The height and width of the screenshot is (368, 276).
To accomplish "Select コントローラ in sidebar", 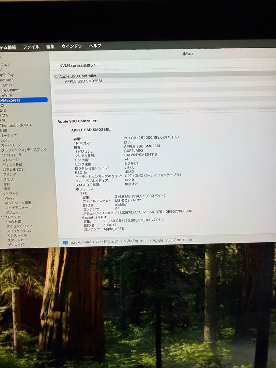I will [x=12, y=155].
